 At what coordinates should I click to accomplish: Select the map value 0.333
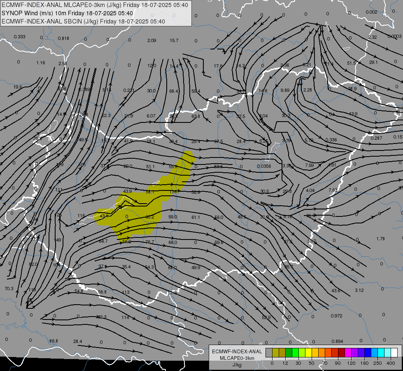[x=19, y=37]
